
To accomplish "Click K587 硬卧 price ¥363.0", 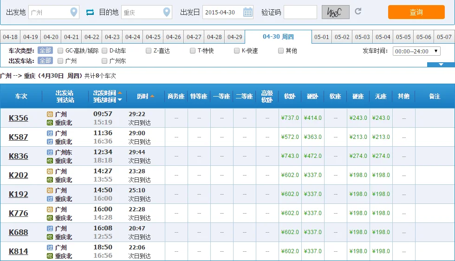I will (x=313, y=137).
